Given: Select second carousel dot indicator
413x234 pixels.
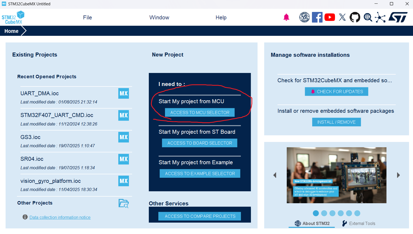Looking at the screenshot, I should pyautogui.click(x=324, y=213).
